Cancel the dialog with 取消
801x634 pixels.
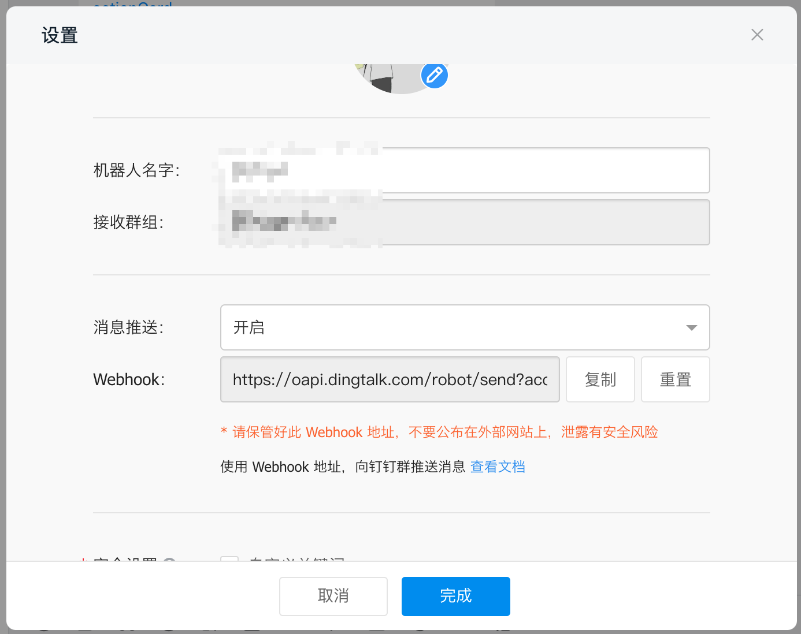coord(333,596)
